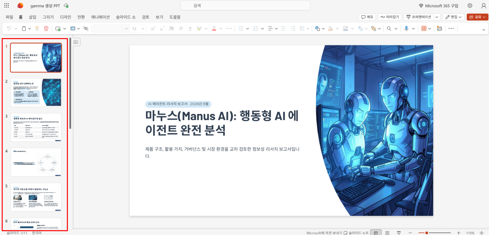Click the clipboard paste icon
489x235 pixels.
point(24,28)
